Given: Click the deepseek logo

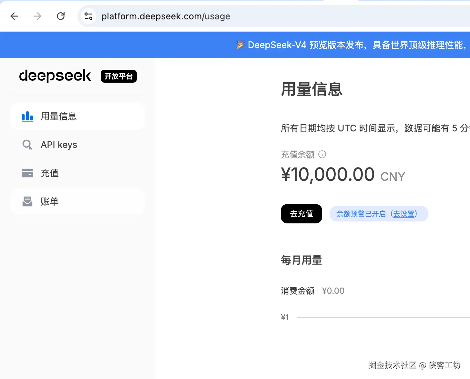Looking at the screenshot, I should [x=55, y=76].
